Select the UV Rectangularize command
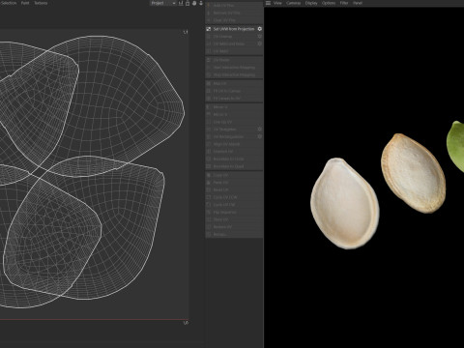This screenshot has width=464, height=348. pyautogui.click(x=228, y=136)
